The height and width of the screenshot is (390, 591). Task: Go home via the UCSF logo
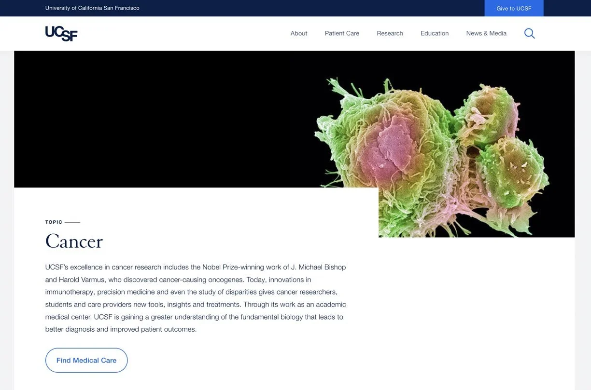tap(61, 33)
